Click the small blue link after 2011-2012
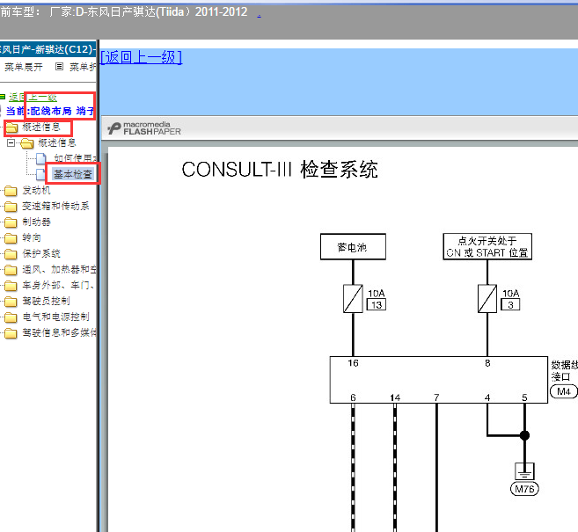Screen dimensions: 578x532 click(x=260, y=15)
